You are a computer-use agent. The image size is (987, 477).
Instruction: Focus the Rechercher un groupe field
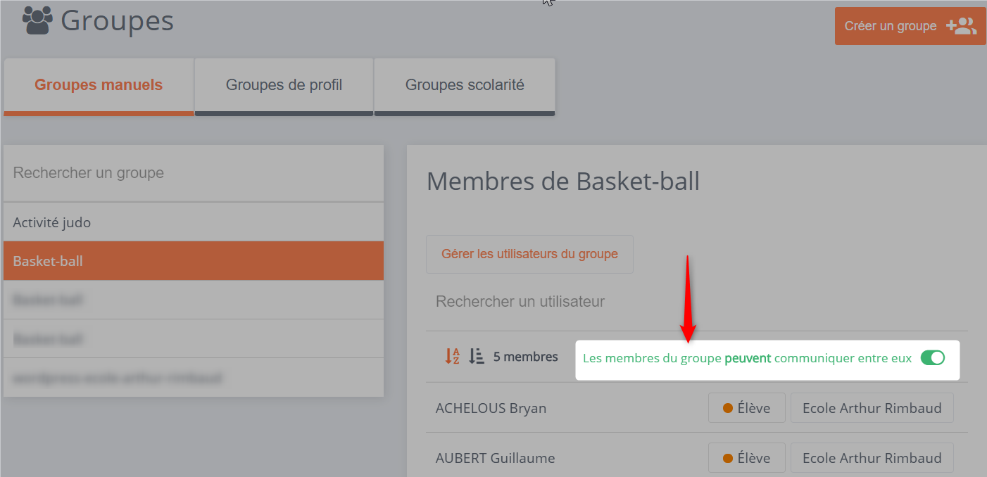coord(194,173)
